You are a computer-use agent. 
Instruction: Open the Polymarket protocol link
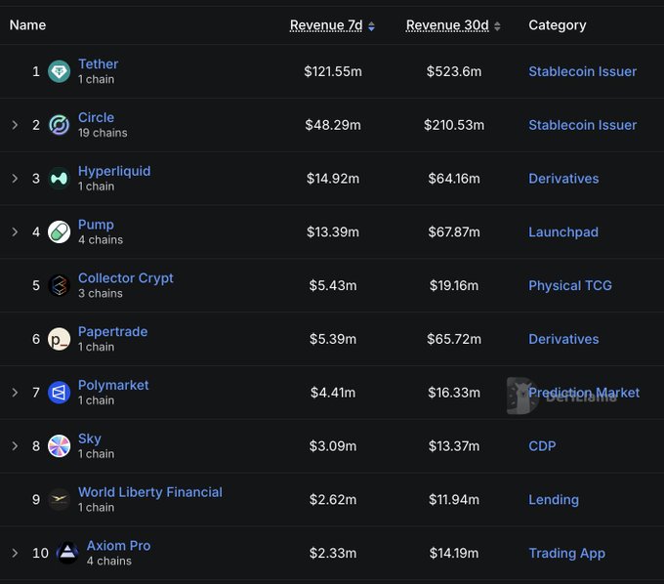(113, 385)
